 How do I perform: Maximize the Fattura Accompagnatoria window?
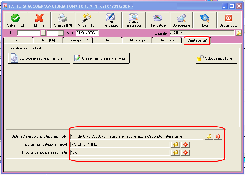(x=232, y=6)
